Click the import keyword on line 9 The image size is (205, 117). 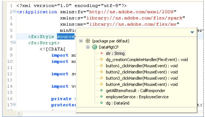click(x=60, y=55)
